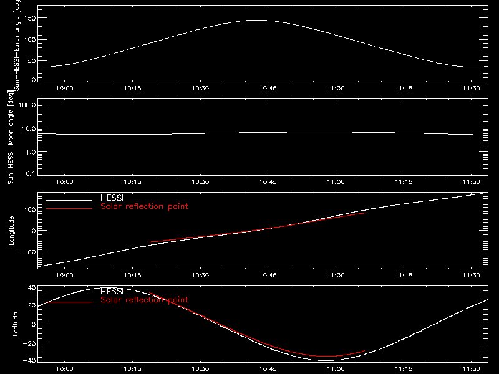Click white HESSI legend line in Longitude plot

coord(69,200)
